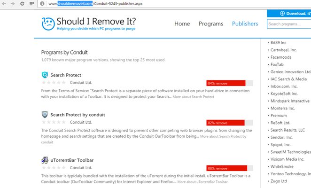The width and height of the screenshot is (311, 188).
Task: Reload the page with the refresh icon
Action: pos(22,4)
